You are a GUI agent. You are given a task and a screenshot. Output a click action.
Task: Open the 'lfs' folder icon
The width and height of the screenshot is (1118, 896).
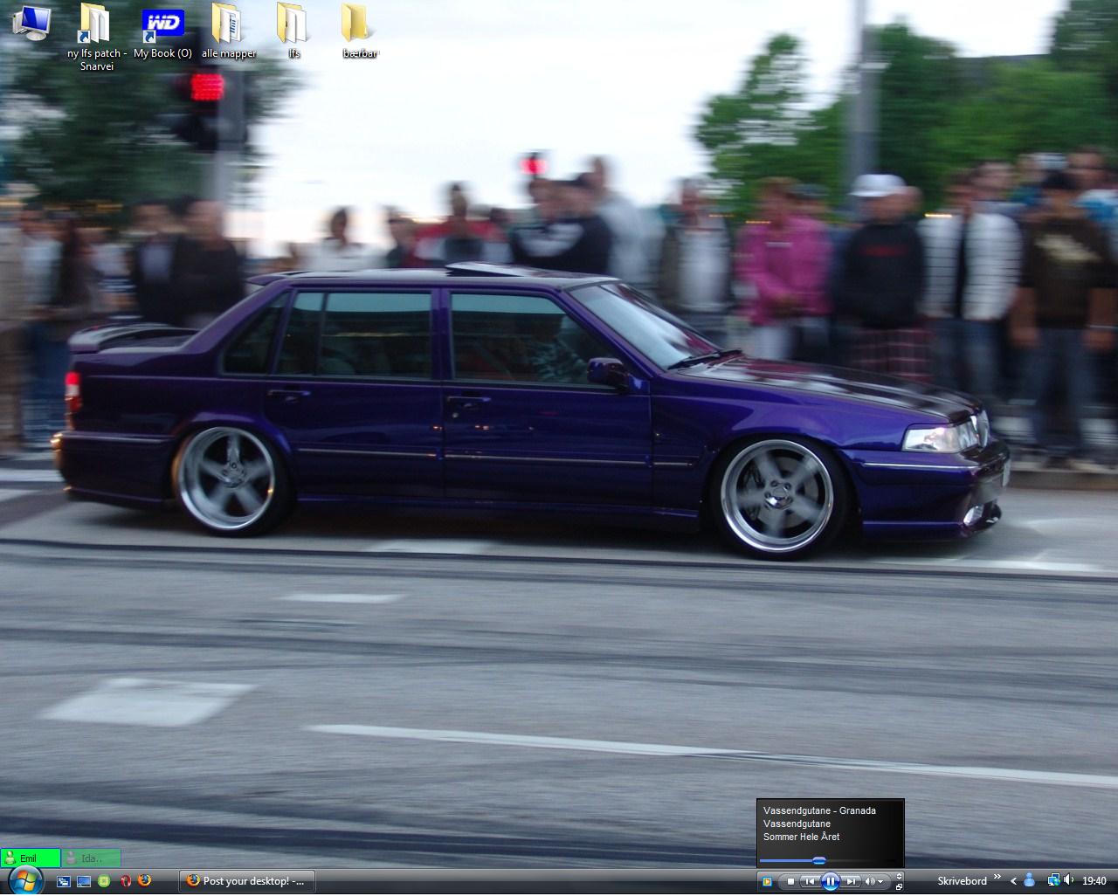coord(293,31)
